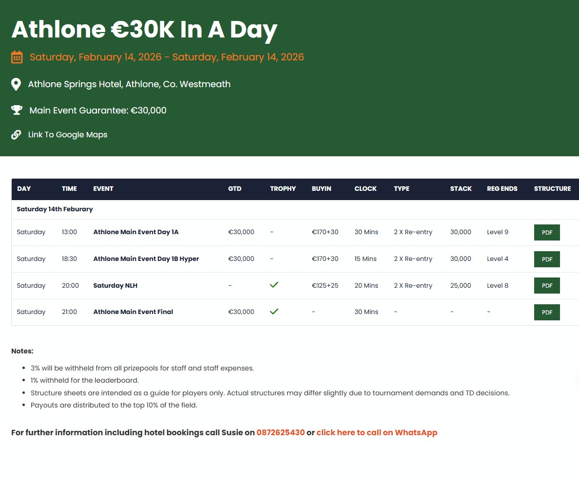Click the checkmark in Main Event Final row
The image size is (579, 481).
click(274, 311)
